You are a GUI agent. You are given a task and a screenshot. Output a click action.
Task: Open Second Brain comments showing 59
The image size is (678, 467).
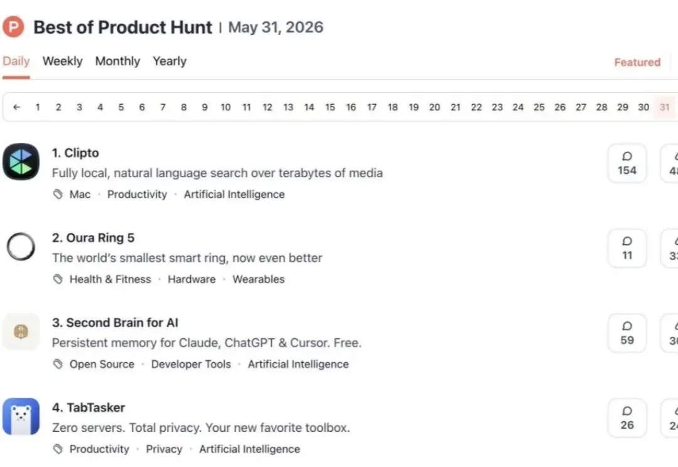coord(627,333)
